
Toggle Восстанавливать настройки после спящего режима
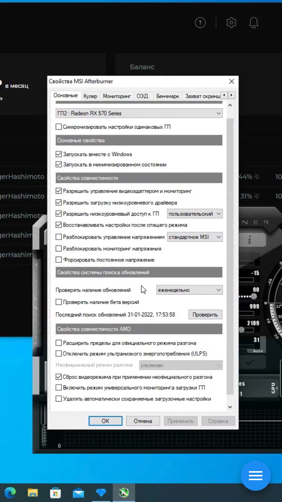point(59,225)
